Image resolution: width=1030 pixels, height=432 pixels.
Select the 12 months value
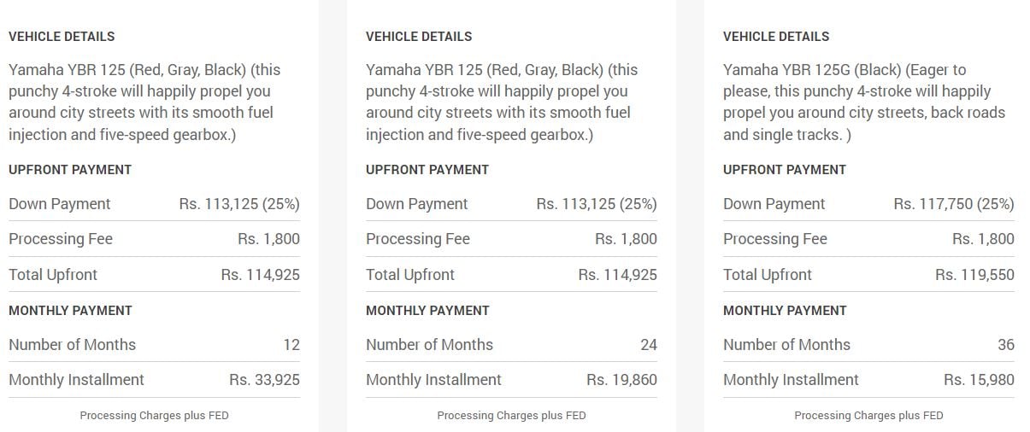291,345
